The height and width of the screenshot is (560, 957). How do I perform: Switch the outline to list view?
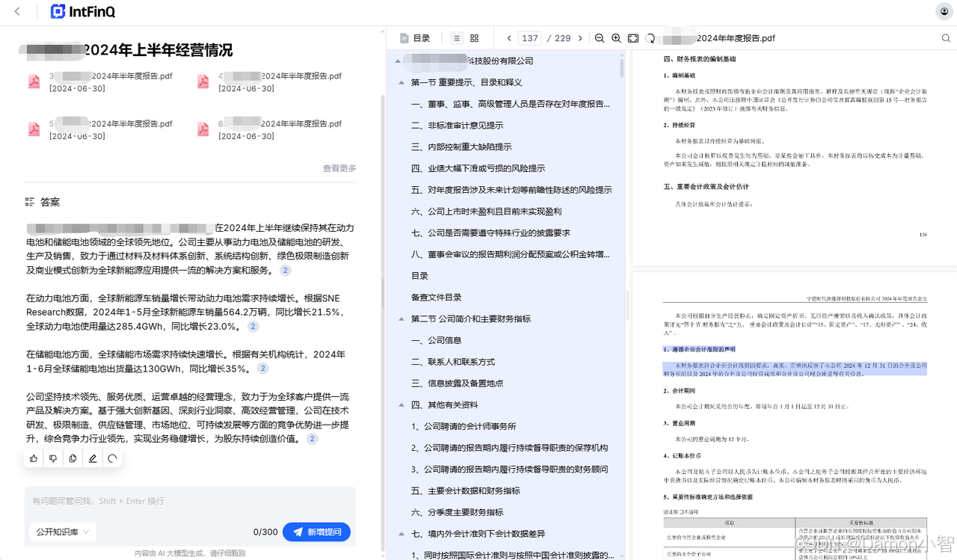(457, 38)
